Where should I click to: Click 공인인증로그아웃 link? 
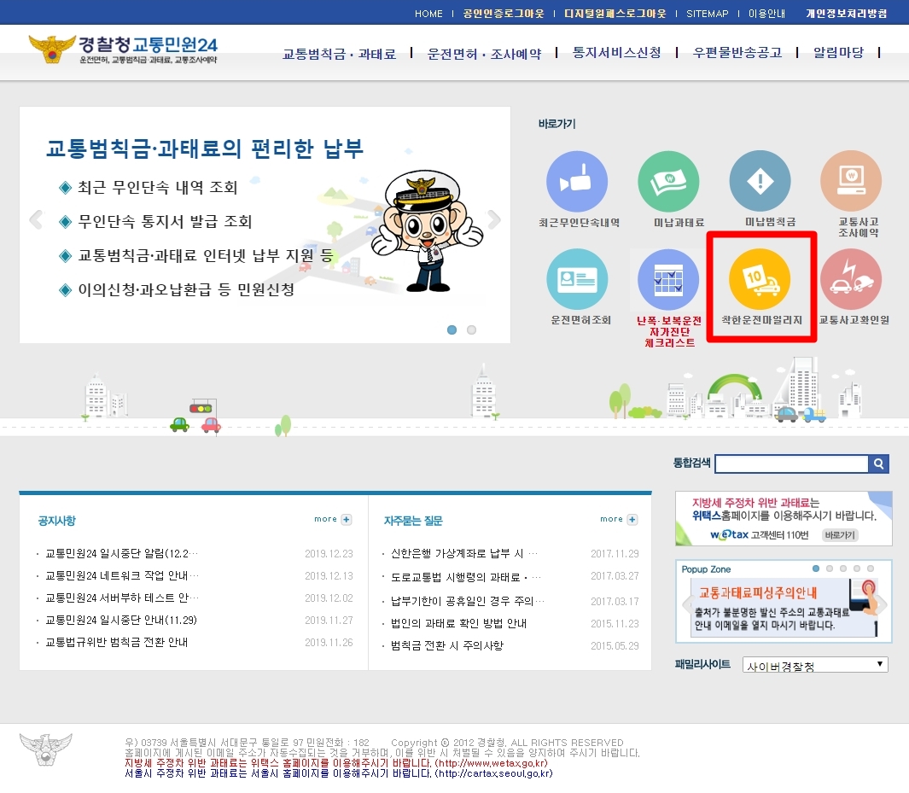pyautogui.click(x=504, y=14)
